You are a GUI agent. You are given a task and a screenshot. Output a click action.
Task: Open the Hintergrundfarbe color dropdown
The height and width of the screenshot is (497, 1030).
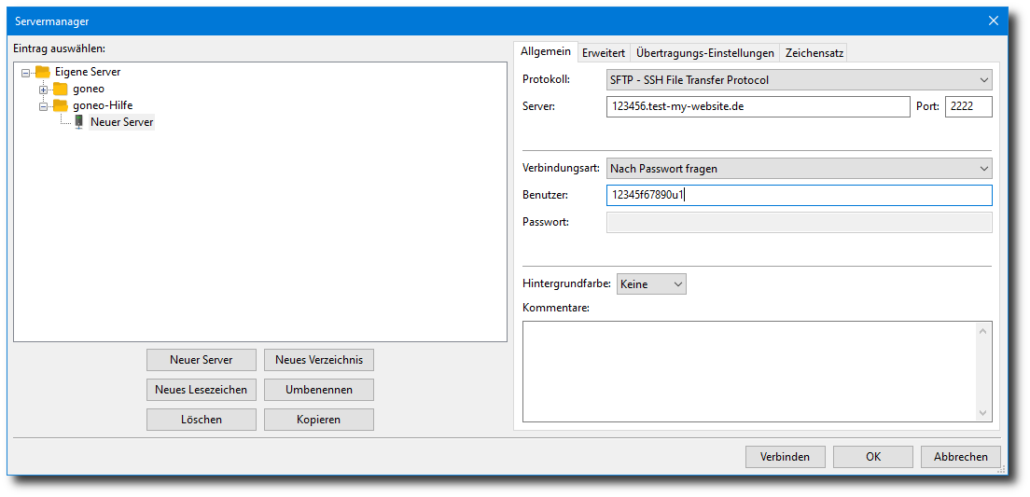(x=651, y=283)
